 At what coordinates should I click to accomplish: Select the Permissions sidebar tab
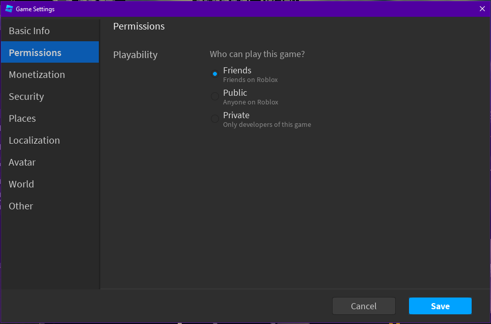coord(35,52)
